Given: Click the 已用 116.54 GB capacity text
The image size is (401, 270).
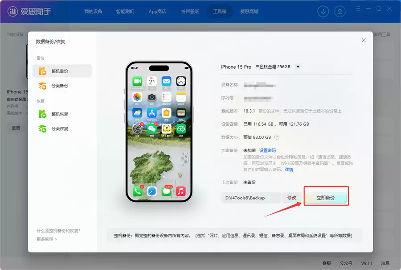Looking at the screenshot, I should tap(258, 124).
